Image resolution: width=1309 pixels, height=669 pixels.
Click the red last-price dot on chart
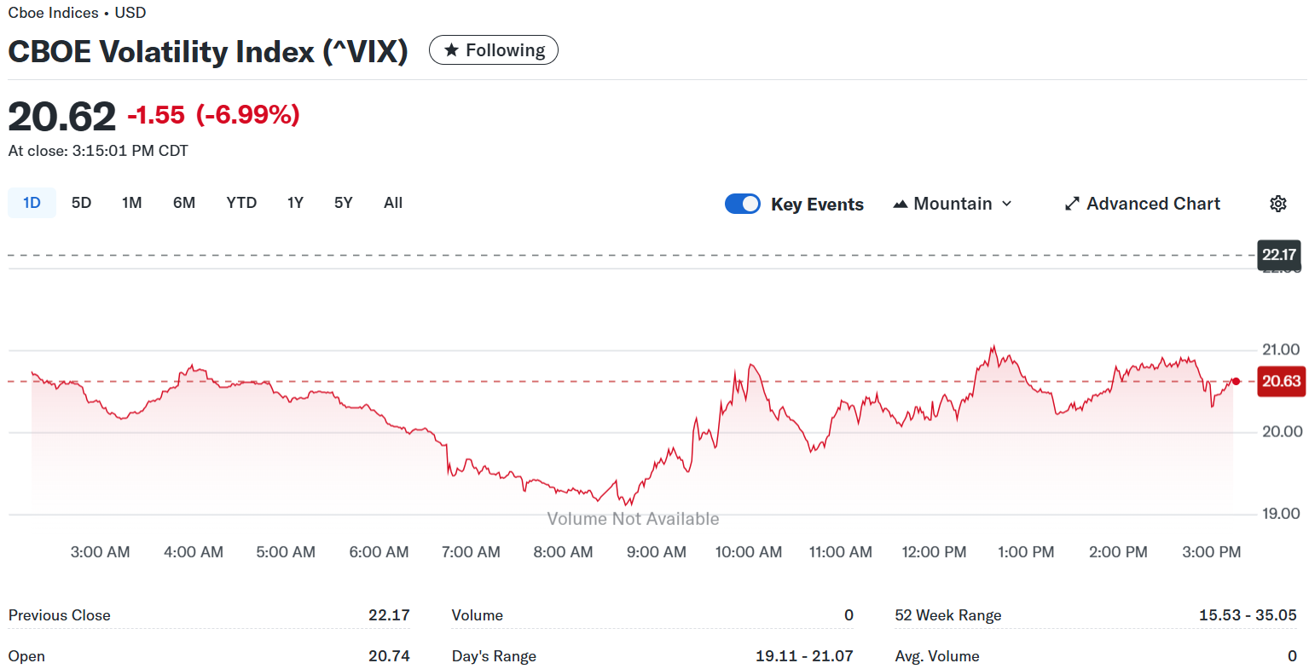pos(1236,381)
